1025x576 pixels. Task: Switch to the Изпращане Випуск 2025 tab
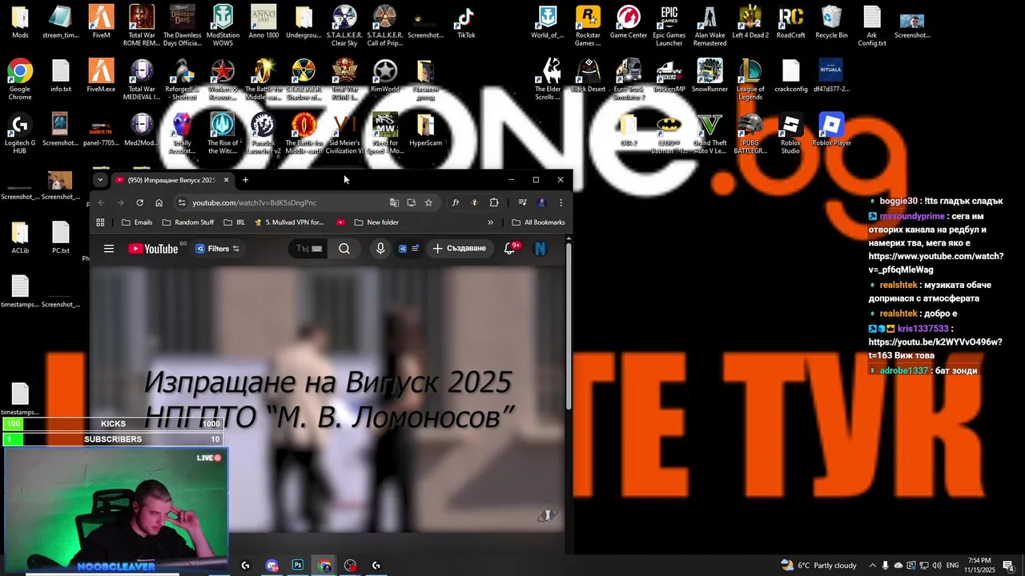click(x=171, y=180)
